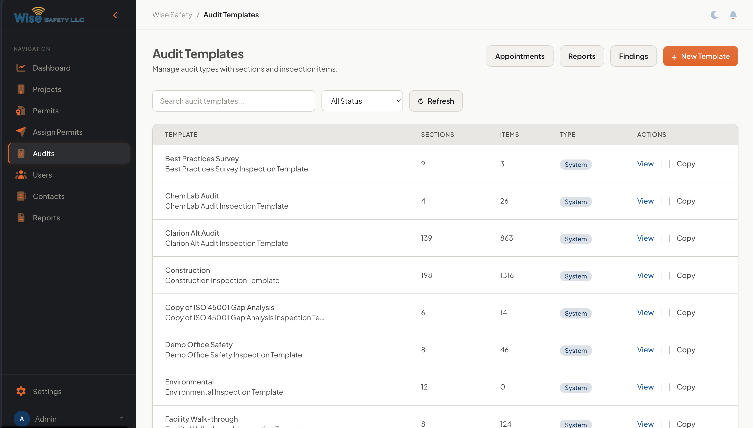Expand the Wise Safety breadcrumb link

[x=172, y=15]
